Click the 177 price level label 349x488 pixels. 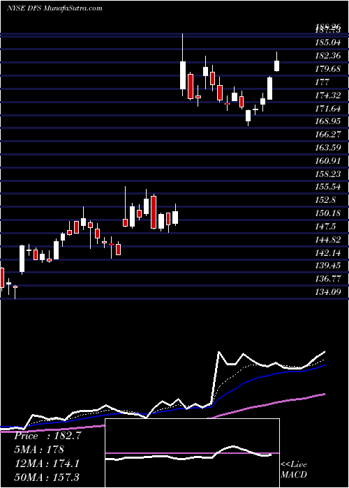[322, 82]
